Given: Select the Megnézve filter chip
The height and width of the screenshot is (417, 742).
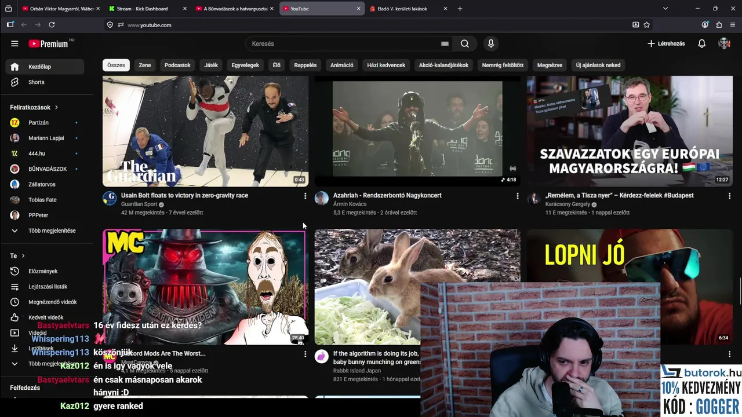Looking at the screenshot, I should [x=550, y=65].
